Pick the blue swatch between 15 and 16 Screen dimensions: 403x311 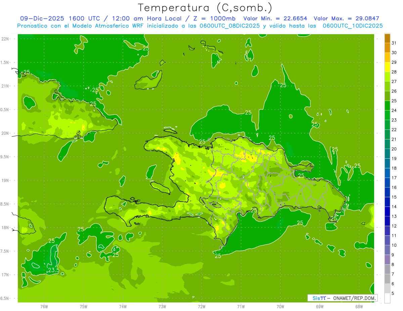coord(387,192)
